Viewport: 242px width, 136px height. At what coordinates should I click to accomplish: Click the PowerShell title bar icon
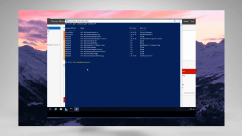[67, 21]
